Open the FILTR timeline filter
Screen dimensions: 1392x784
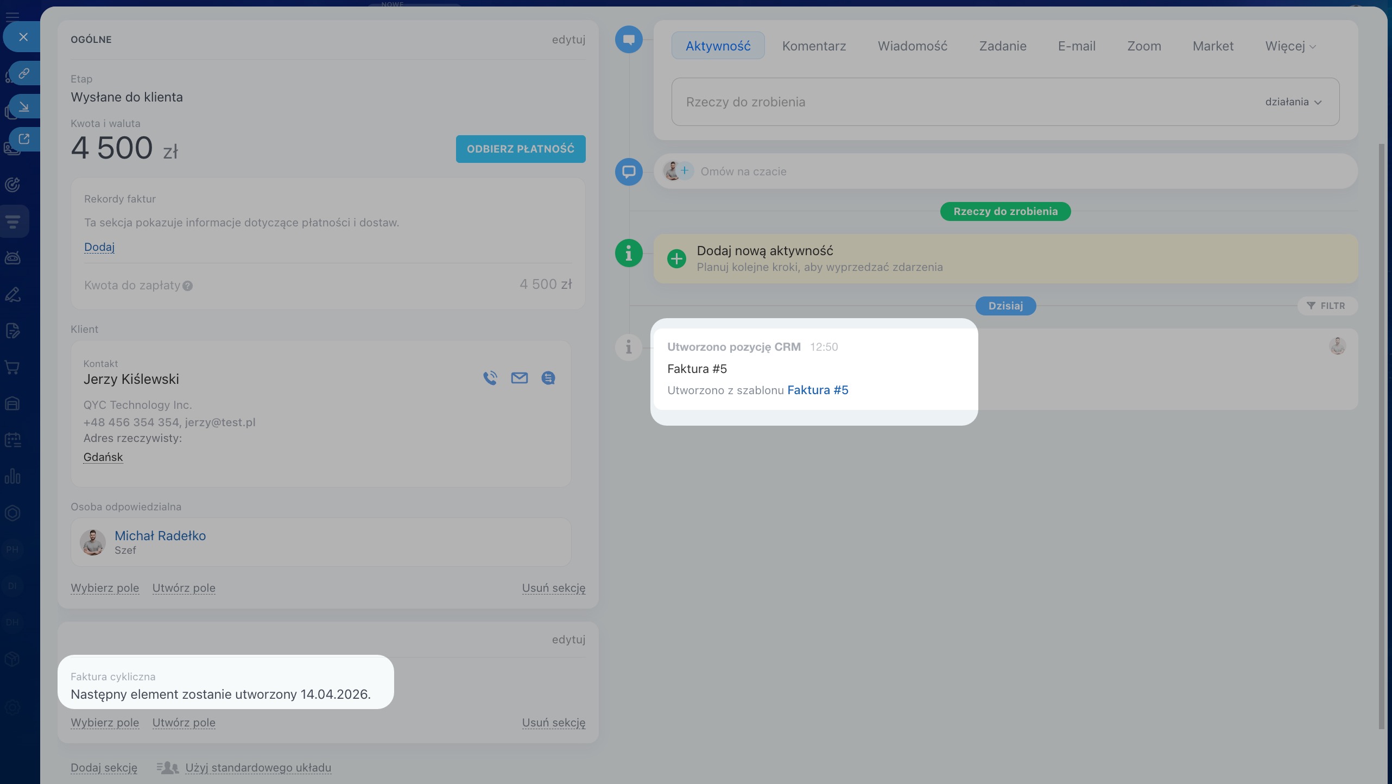(1326, 306)
